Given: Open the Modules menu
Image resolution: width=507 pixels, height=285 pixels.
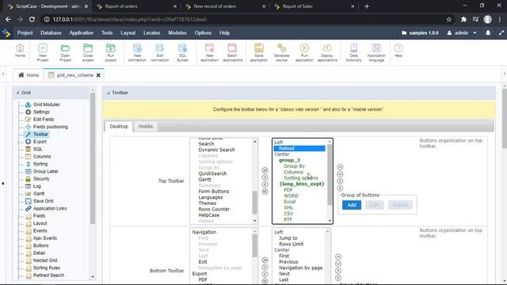Looking at the screenshot, I should point(177,33).
